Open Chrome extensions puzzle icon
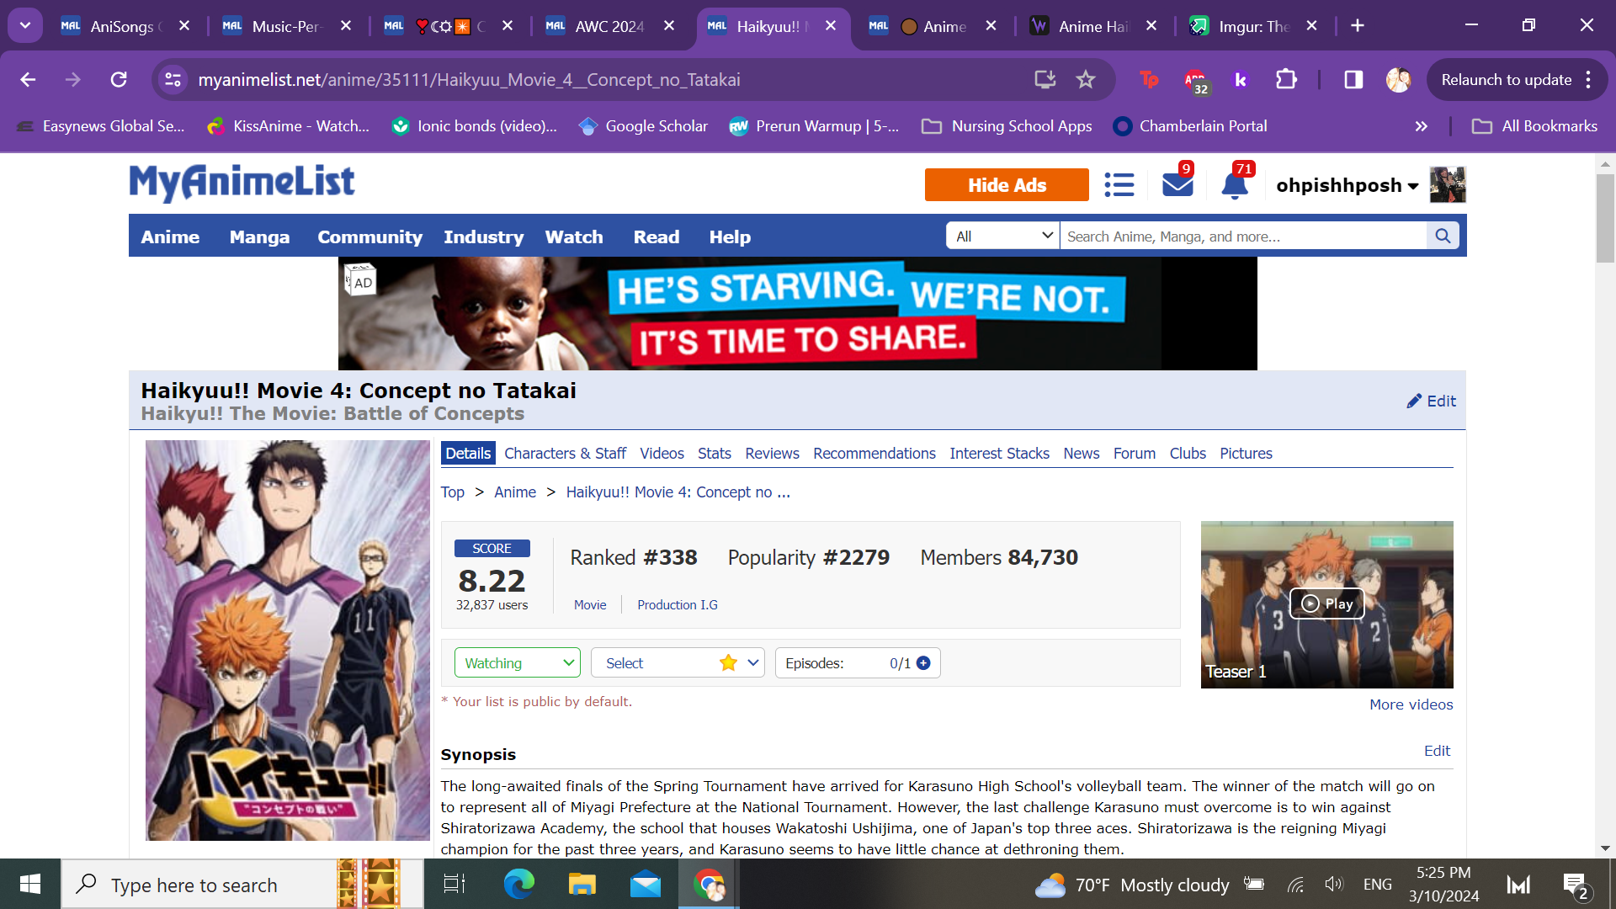Image resolution: width=1616 pixels, height=909 pixels. (1286, 80)
